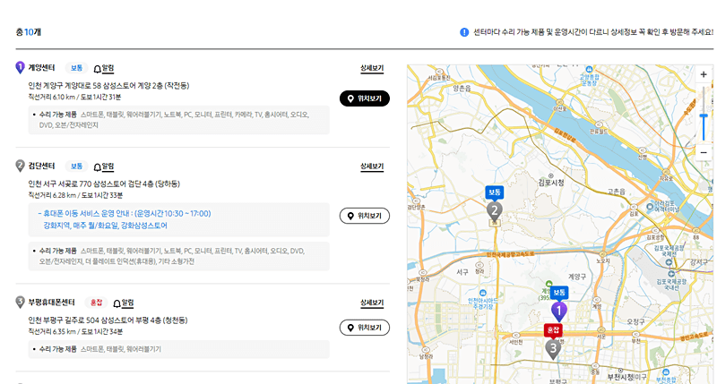Click 김포시청 label on the map
This screenshot has width=717, height=384.
pos(551,183)
